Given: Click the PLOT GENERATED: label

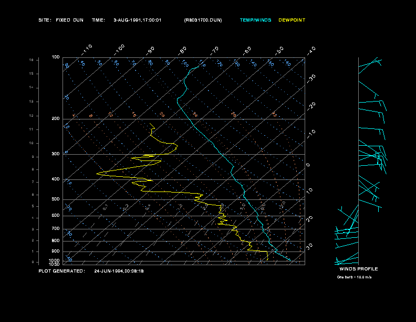Looking at the screenshot, I should [62, 271].
